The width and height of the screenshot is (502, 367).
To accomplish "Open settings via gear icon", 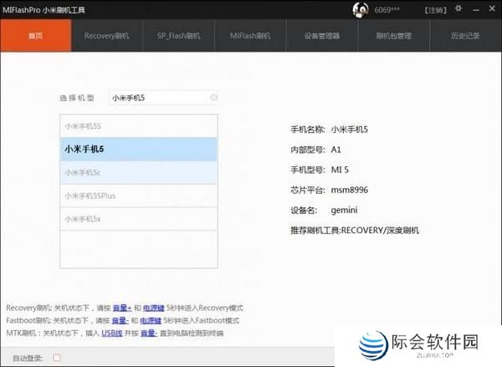I will point(458,8).
